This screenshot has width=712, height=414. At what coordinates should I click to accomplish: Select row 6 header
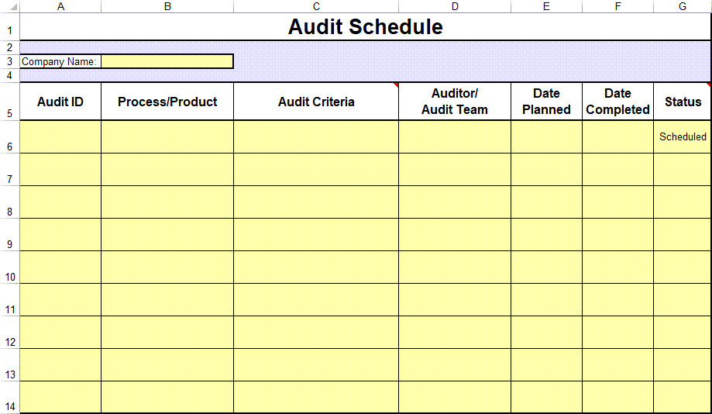9,136
